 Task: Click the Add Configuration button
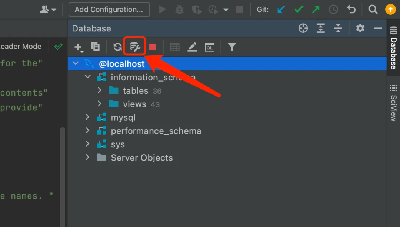point(109,10)
